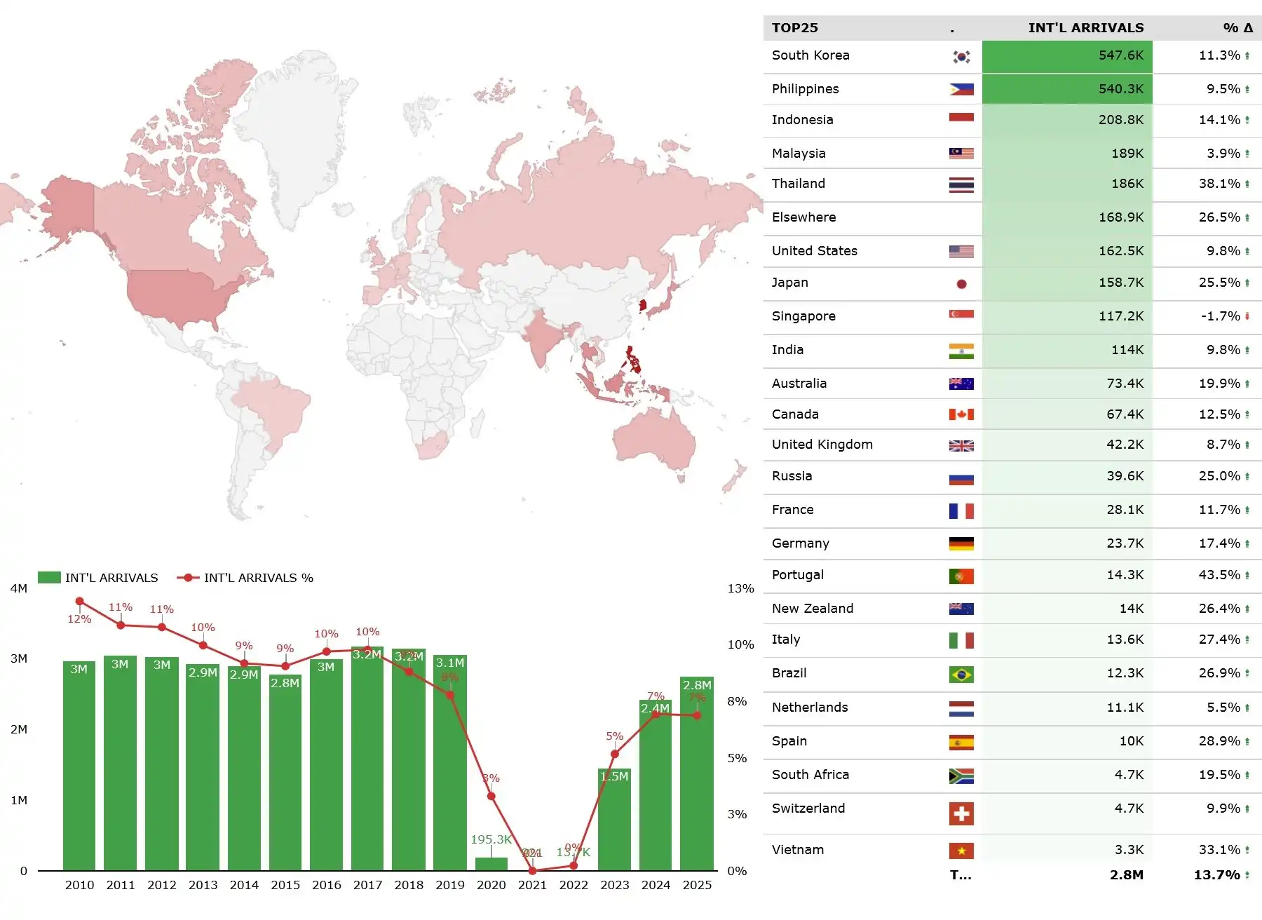Click the Japan flag icon
The height and width of the screenshot is (920, 1262).
tap(961, 283)
